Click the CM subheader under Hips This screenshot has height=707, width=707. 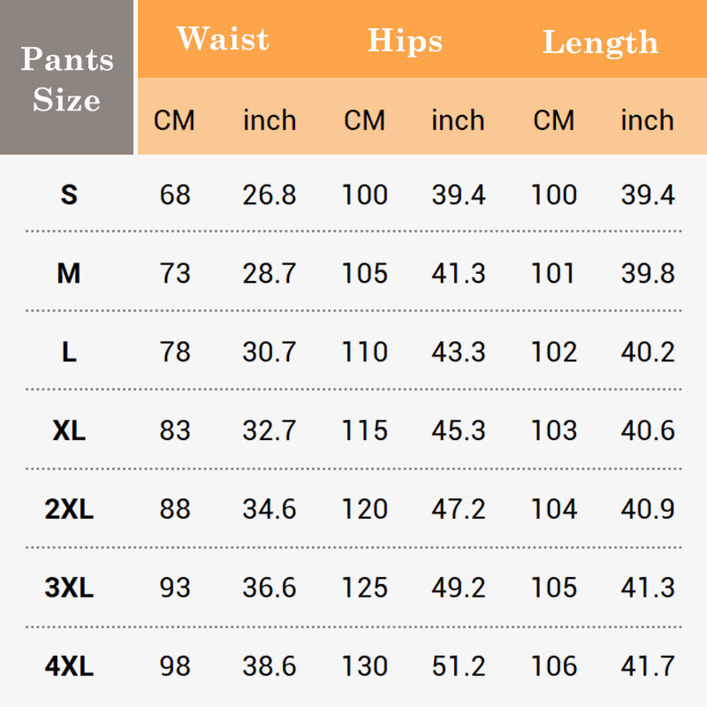(364, 120)
